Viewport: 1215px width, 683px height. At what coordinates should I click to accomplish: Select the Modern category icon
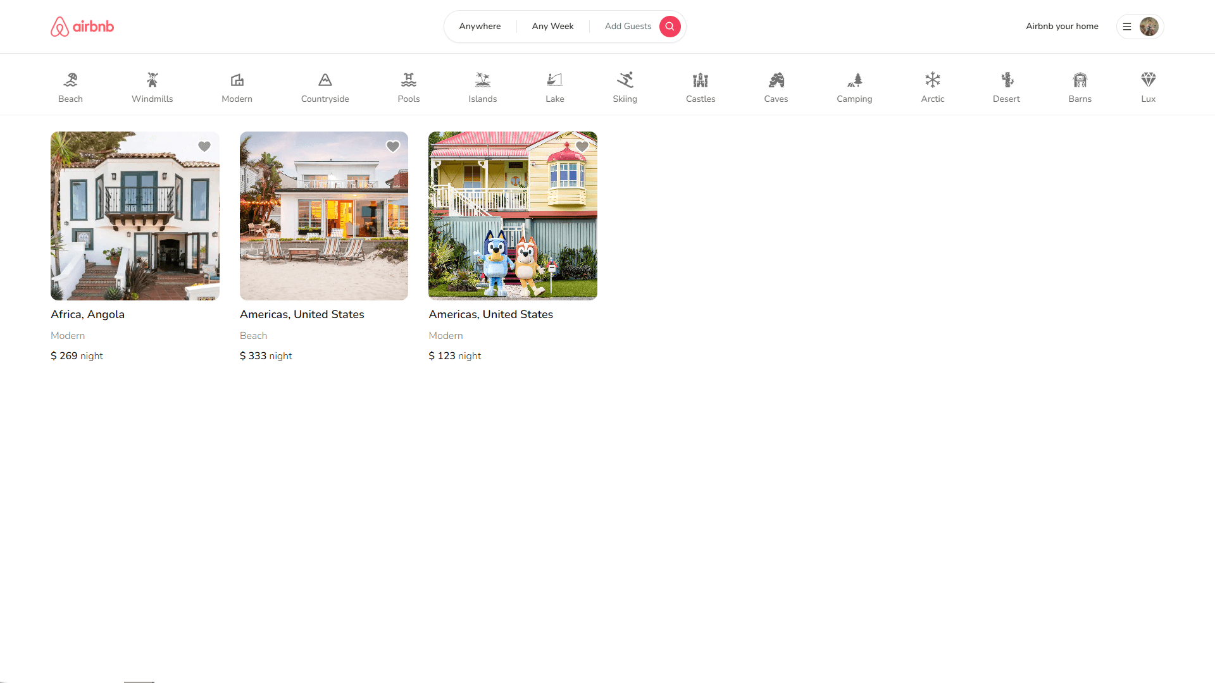point(237,80)
